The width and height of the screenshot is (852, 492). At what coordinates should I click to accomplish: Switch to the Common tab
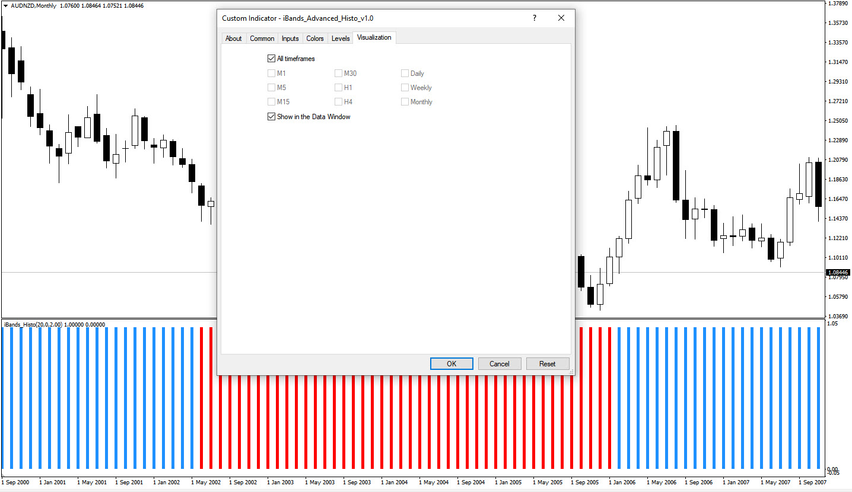(x=262, y=39)
